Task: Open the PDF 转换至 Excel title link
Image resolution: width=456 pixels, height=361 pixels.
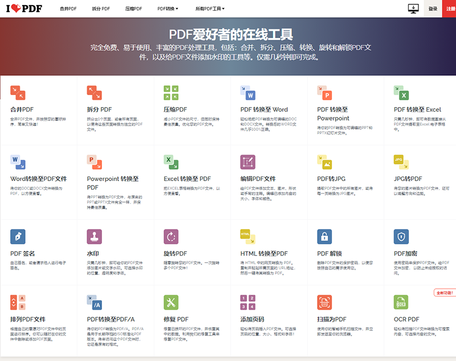Action: [x=418, y=109]
